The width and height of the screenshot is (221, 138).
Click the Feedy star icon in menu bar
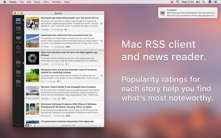point(172,2)
